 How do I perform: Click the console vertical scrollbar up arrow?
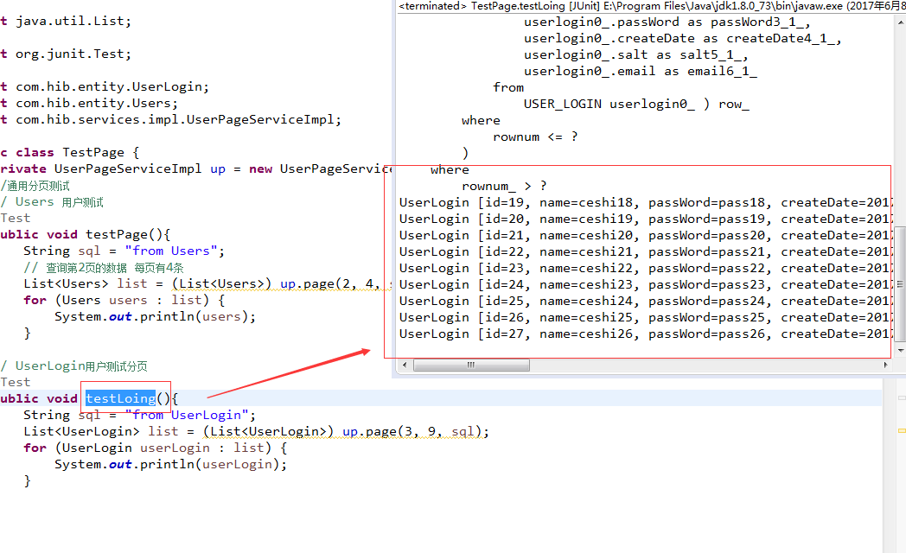(x=901, y=23)
